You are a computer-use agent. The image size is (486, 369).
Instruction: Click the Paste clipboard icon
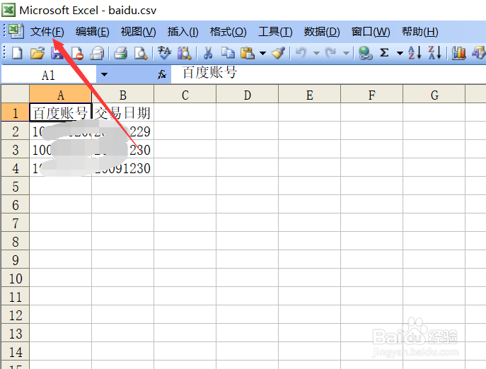tap(248, 53)
